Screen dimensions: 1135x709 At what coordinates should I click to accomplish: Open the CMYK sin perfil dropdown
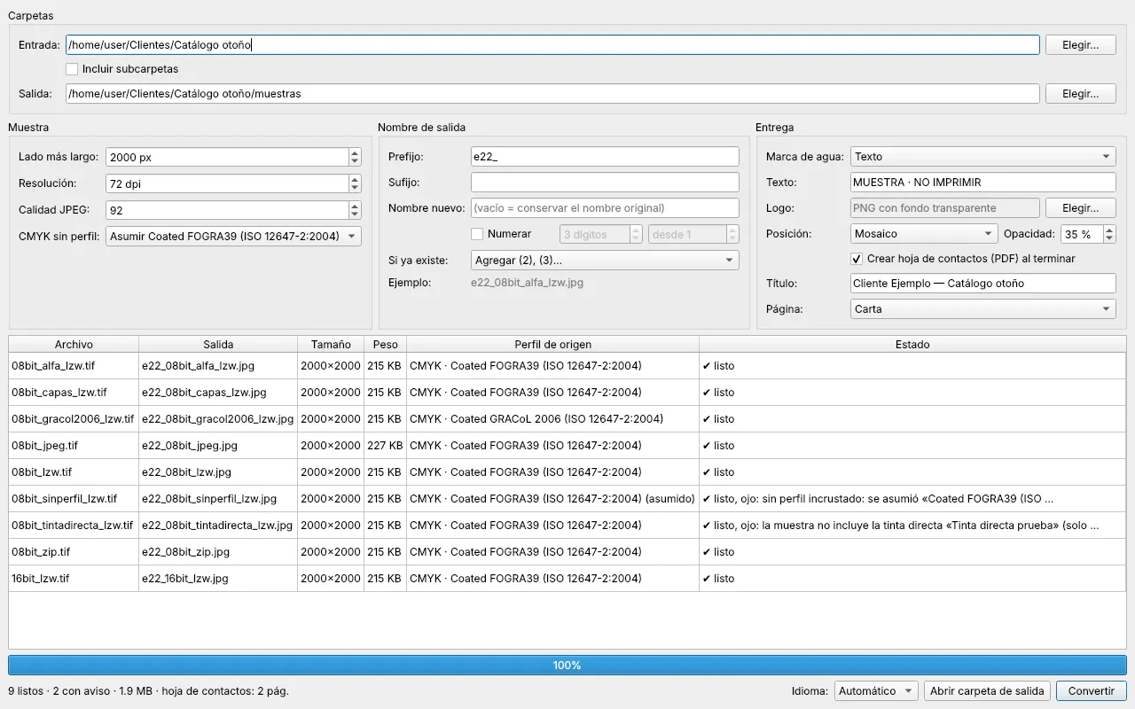[x=233, y=237]
